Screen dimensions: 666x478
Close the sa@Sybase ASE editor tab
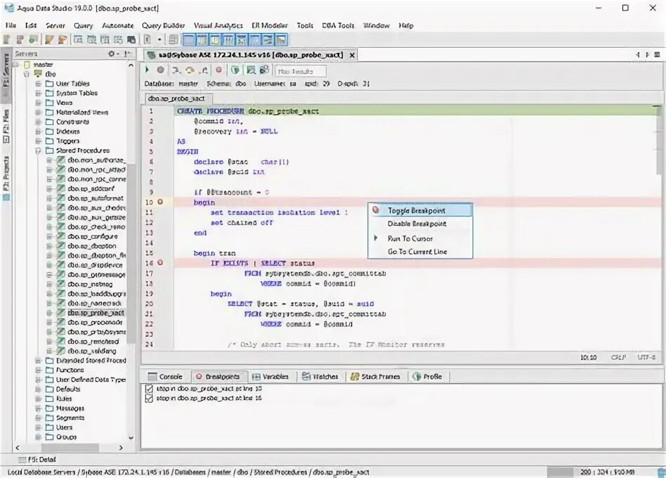pos(352,56)
